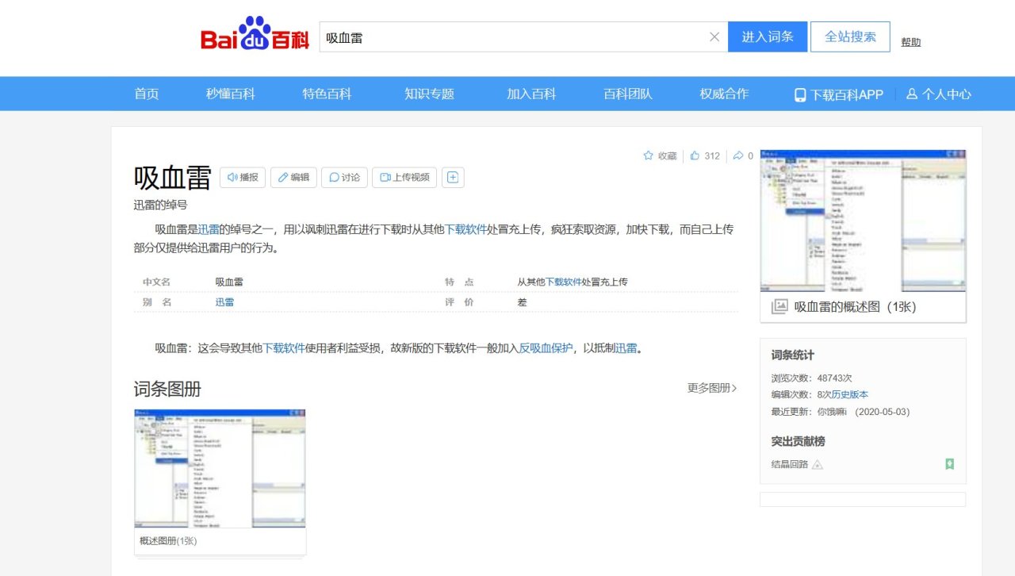Screen dimensions: 1015x576
Task: Open the 历史版本 link
Action: tap(850, 394)
